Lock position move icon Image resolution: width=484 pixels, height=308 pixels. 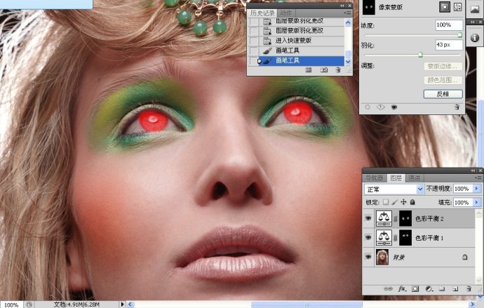[x=403, y=202]
